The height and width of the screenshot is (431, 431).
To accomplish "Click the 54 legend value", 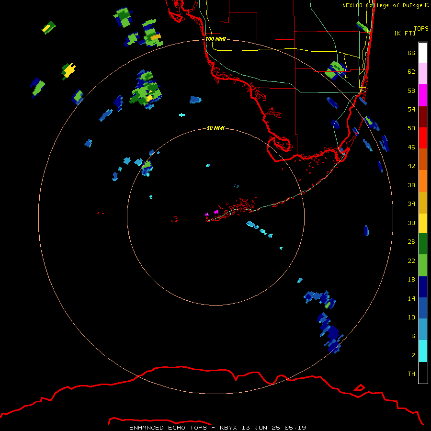I will tap(411, 109).
